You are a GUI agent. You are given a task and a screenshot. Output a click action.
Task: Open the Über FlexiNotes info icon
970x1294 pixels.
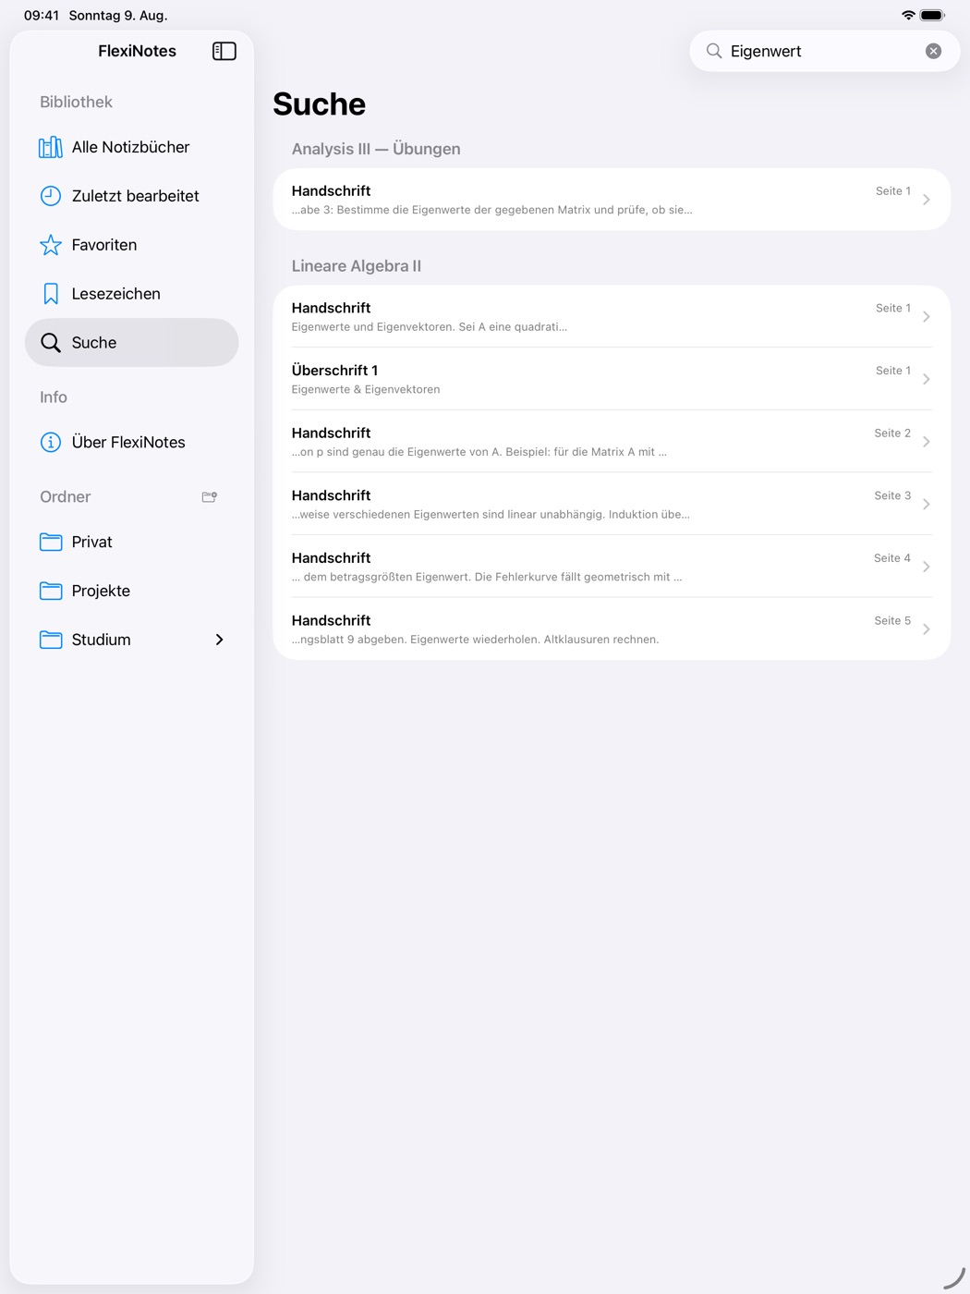tap(51, 443)
